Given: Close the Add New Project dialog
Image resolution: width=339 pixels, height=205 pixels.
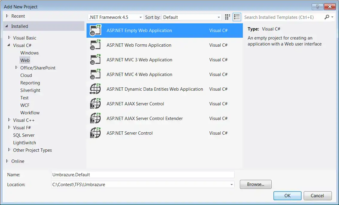Looking at the screenshot, I should coord(330,7).
